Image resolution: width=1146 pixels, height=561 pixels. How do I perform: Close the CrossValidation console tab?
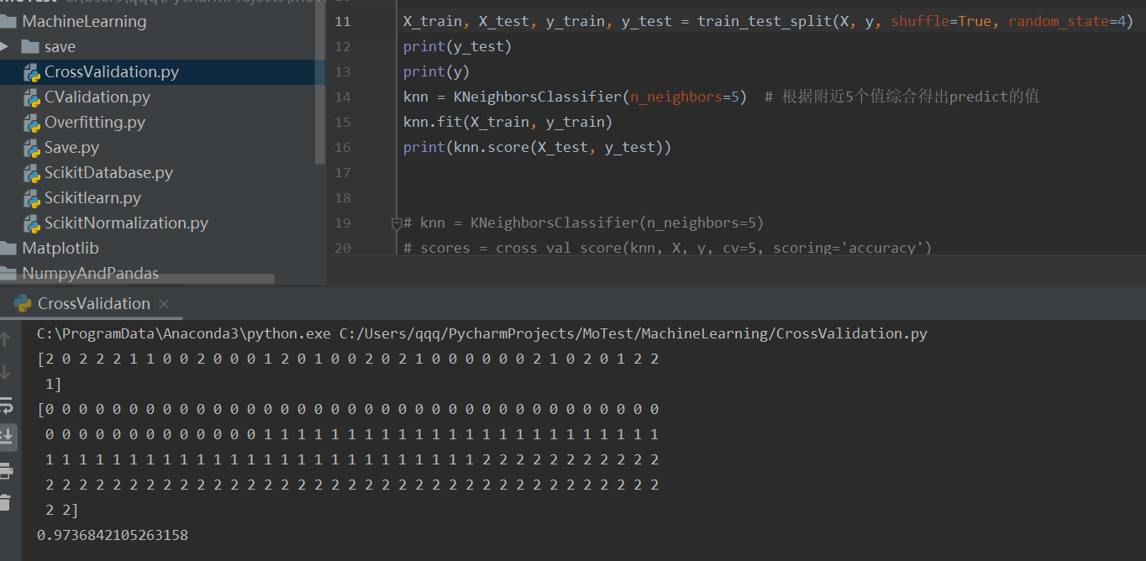click(164, 303)
